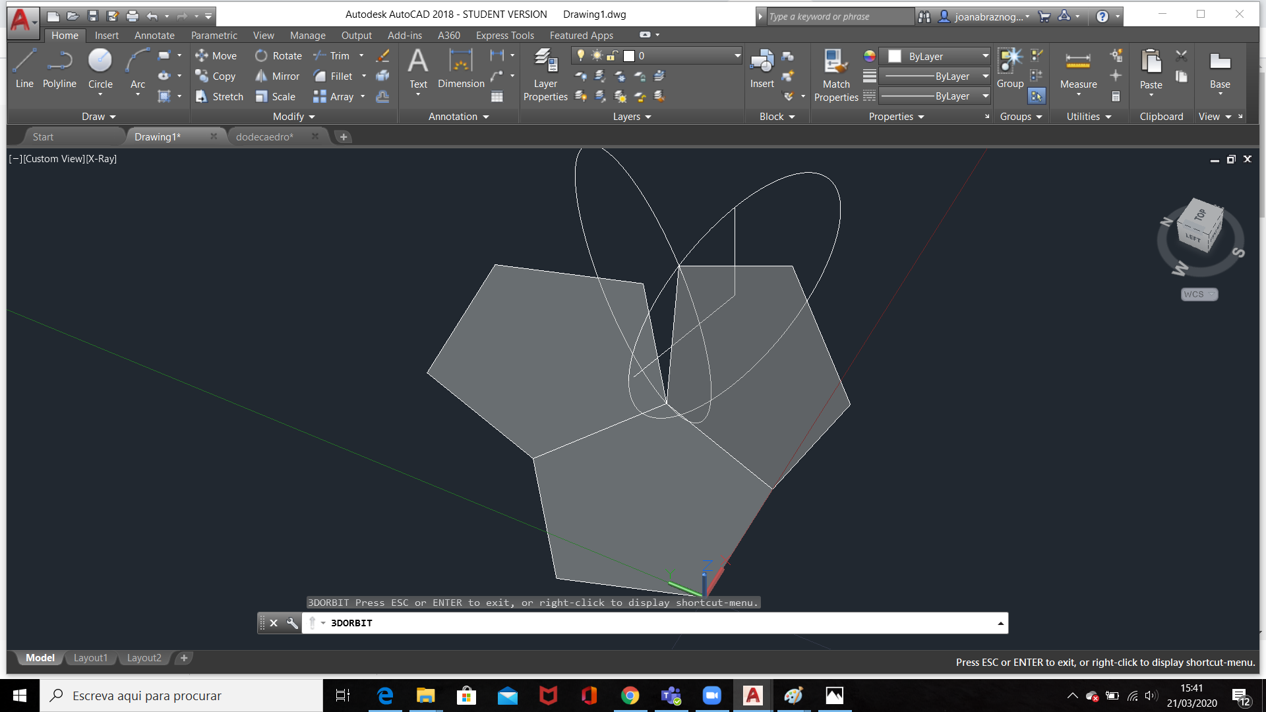Toggle group selection on/off button
Screen dimensions: 1266x712
point(1037,96)
